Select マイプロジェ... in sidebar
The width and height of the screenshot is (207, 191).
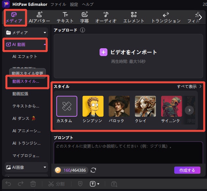coord(26,156)
